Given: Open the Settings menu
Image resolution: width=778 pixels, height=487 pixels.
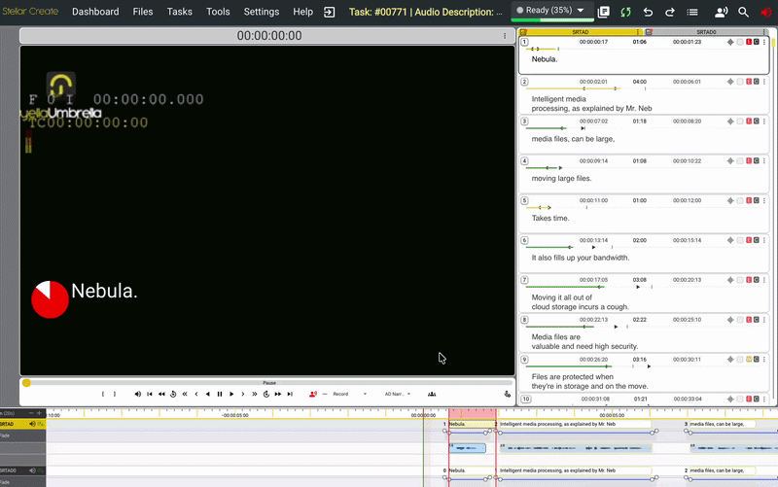Looking at the screenshot, I should point(262,12).
